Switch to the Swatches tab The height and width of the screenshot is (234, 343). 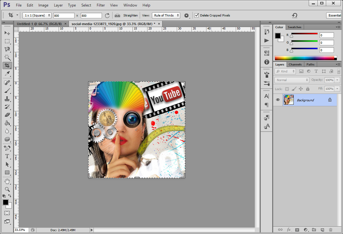(294, 27)
